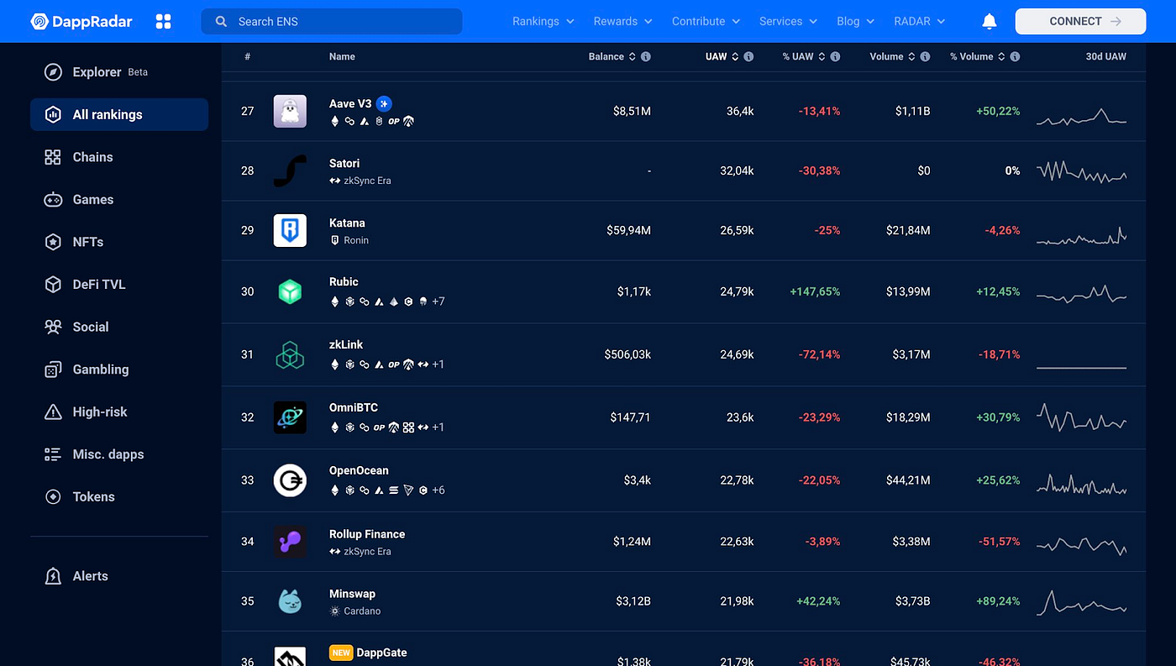Expand the Services menu
This screenshot has width=1176, height=666.
point(789,21)
